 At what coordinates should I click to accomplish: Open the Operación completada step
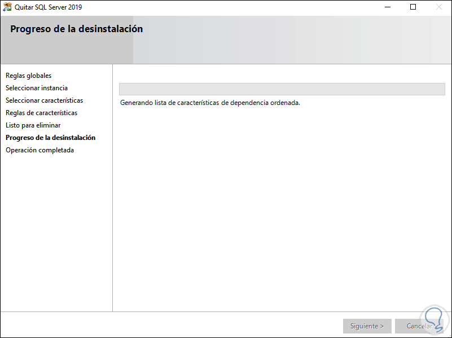click(40, 150)
